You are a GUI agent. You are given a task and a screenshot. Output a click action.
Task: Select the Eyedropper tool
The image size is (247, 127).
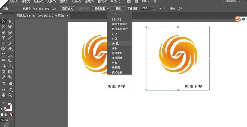point(3,77)
